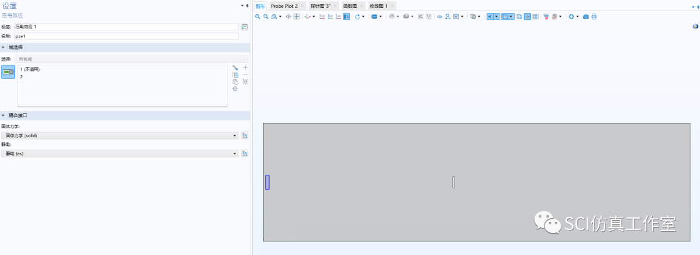
Task: Switch to the 探针图"3" tab
Action: [321, 6]
